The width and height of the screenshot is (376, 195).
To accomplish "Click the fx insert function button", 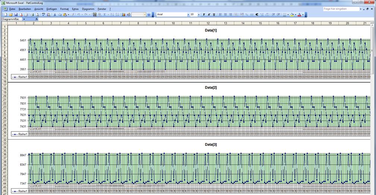I will click(x=37, y=19).
